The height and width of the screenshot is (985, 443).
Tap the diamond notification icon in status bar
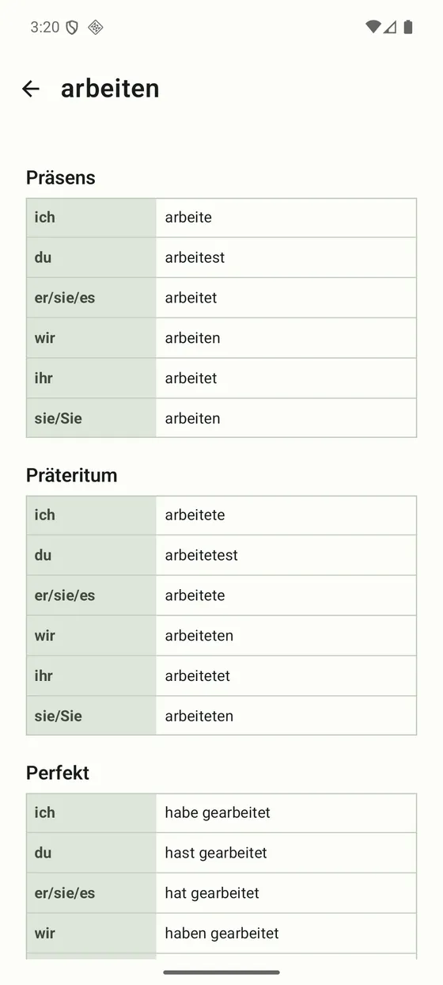pos(95,28)
